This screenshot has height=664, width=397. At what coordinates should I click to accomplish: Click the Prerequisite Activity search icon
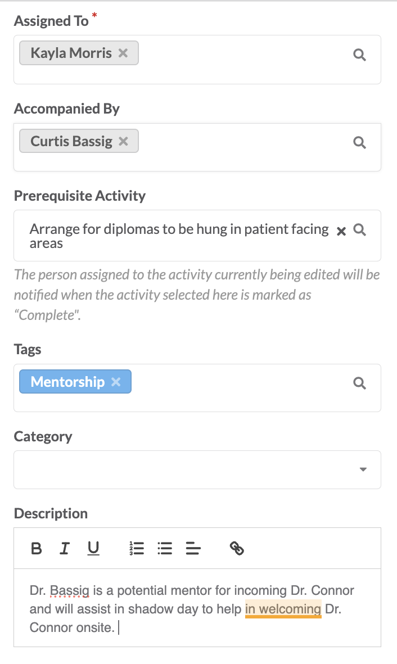click(360, 229)
